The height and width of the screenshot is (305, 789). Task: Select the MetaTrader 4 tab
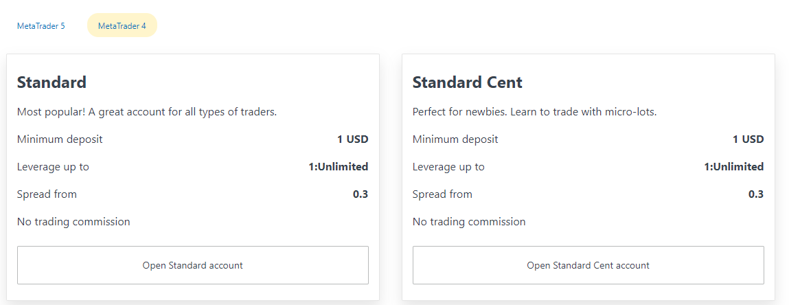pos(122,26)
